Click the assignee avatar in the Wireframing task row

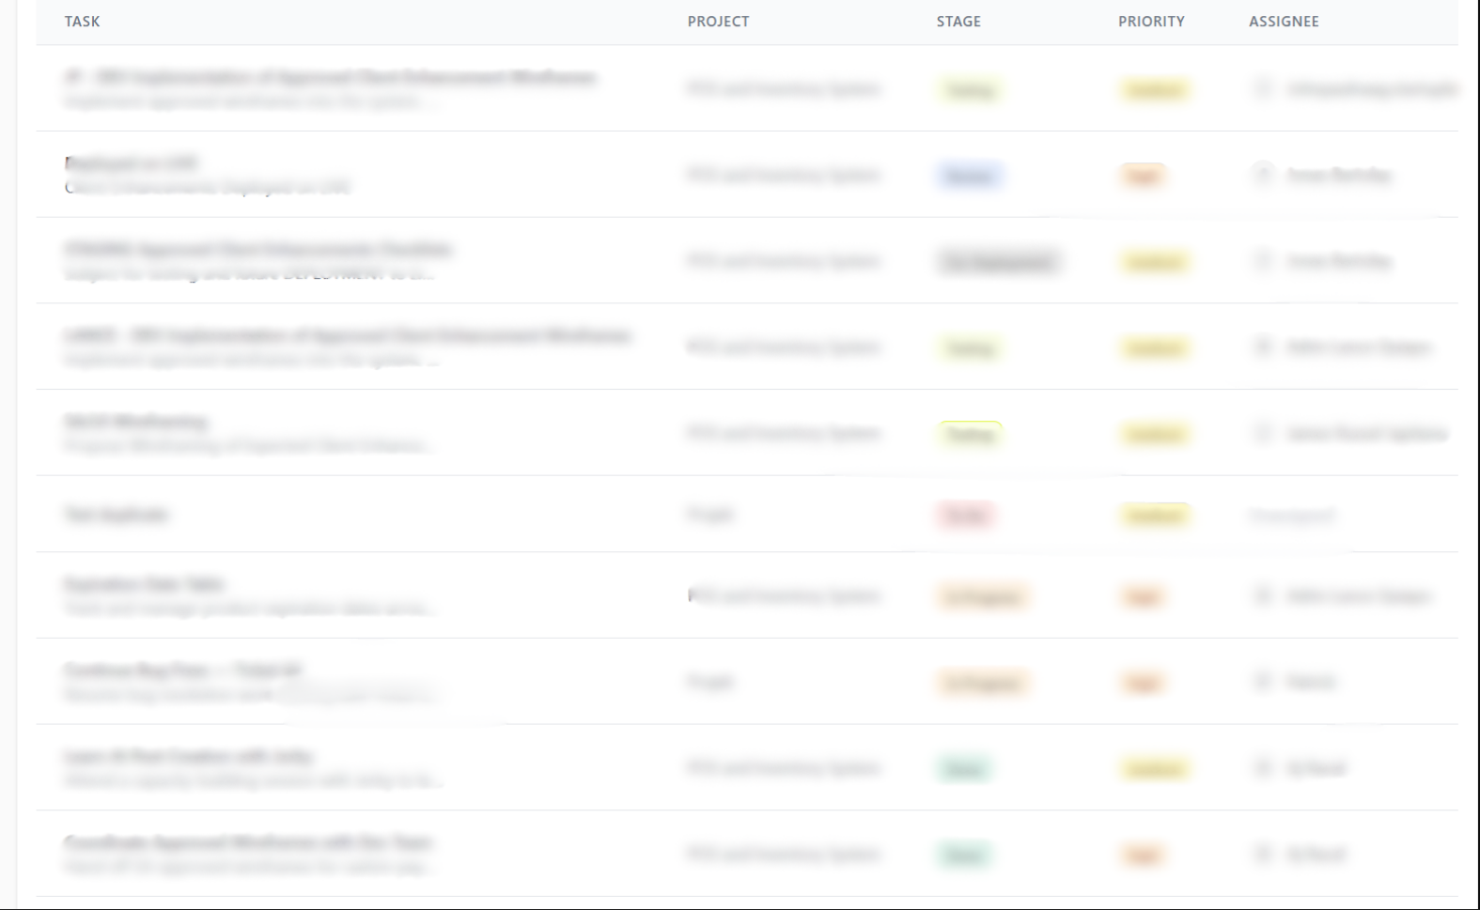click(1263, 433)
